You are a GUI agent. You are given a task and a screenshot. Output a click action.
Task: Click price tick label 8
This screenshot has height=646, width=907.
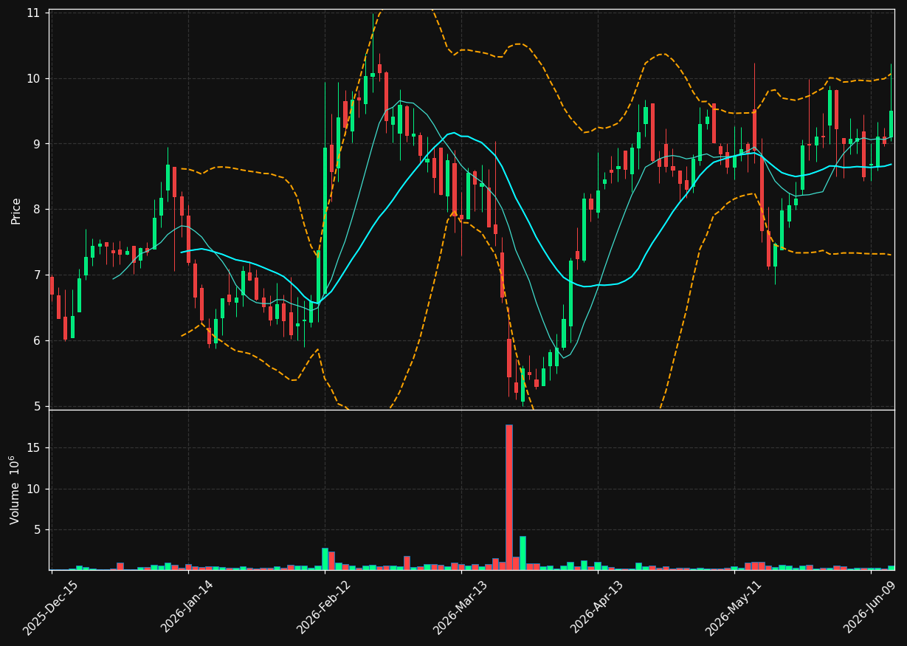[37, 210]
